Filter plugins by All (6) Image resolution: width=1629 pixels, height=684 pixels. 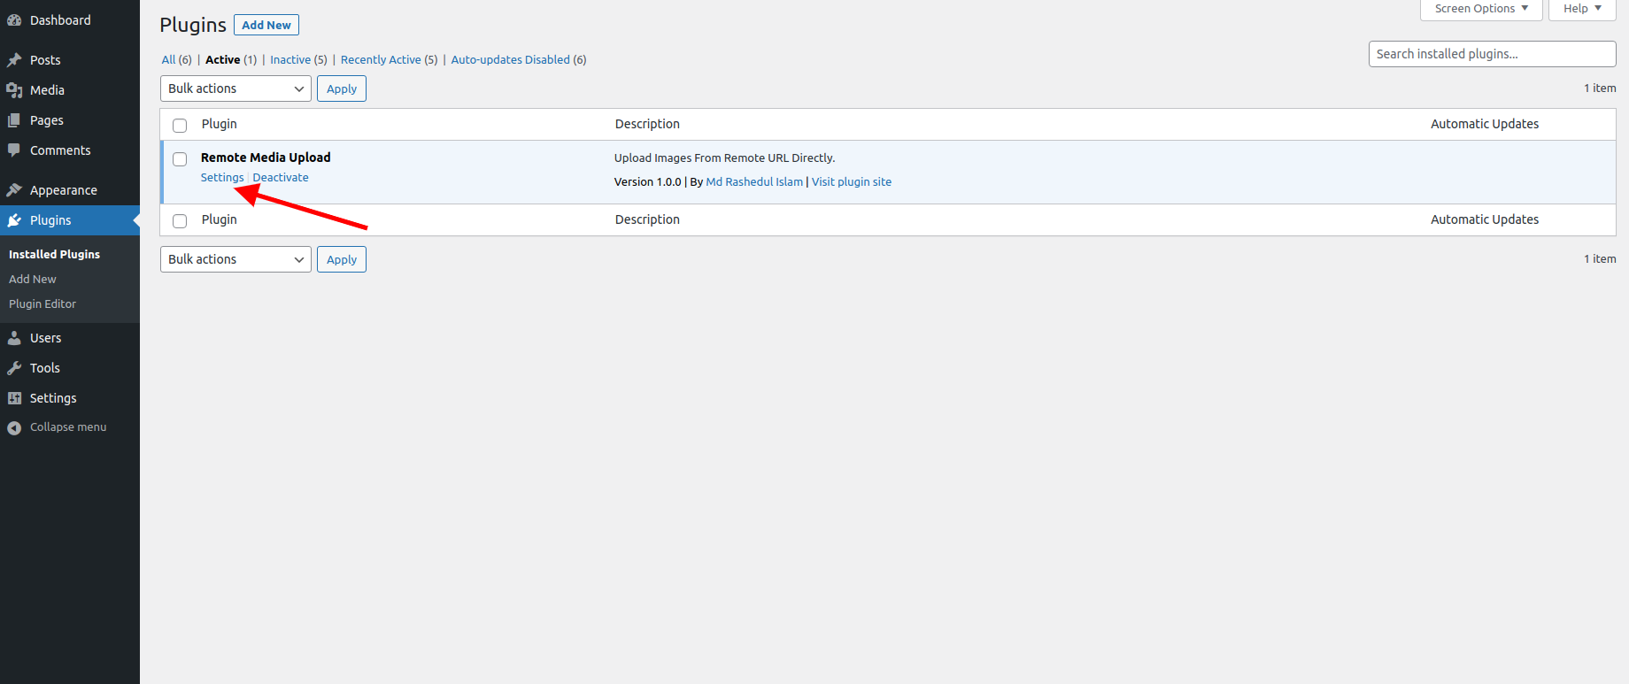pos(176,59)
